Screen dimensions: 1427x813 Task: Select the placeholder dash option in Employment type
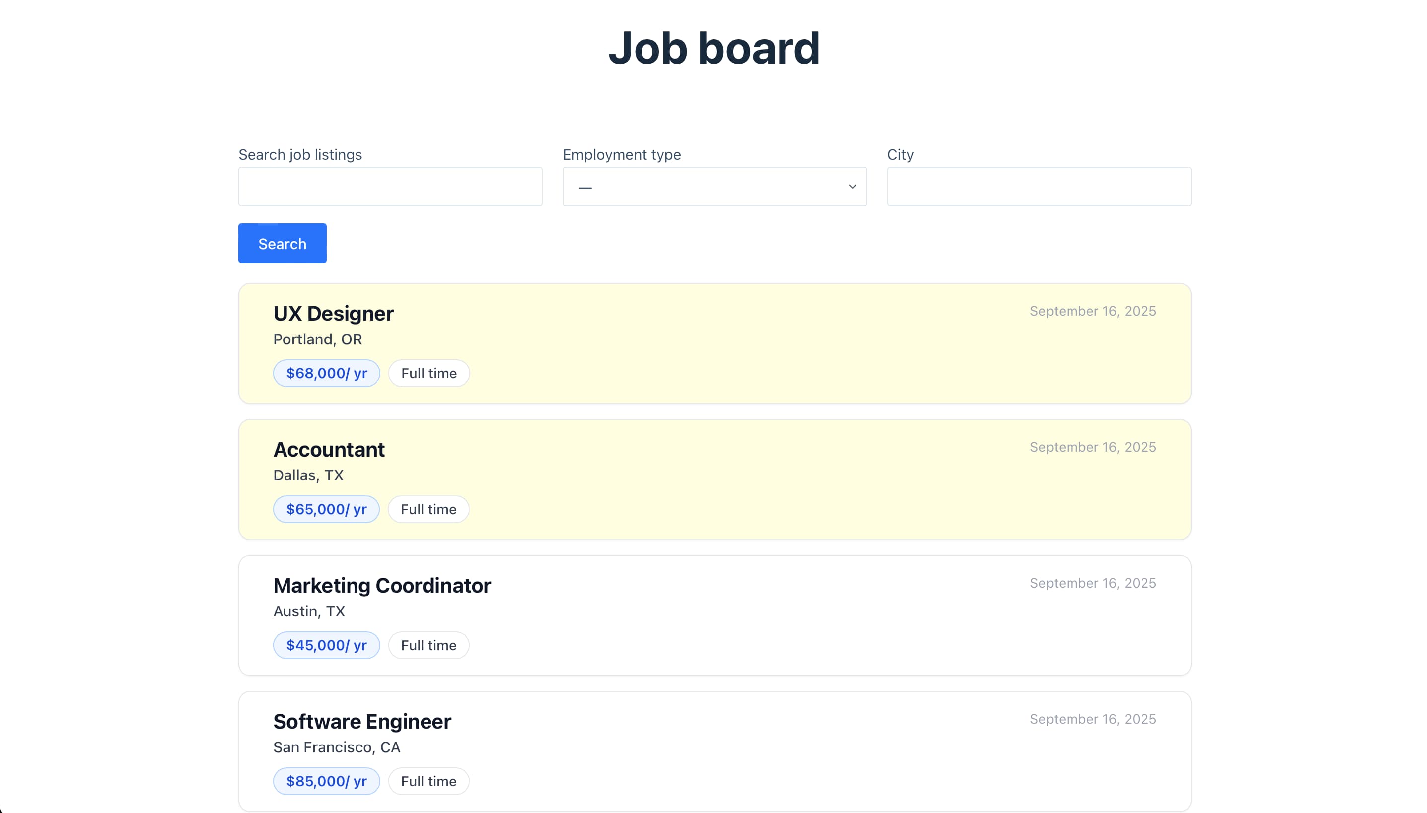585,188
